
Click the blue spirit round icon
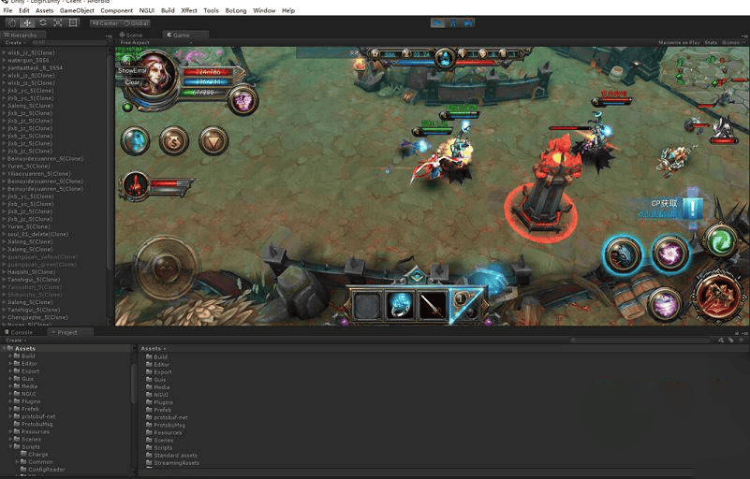point(136,141)
